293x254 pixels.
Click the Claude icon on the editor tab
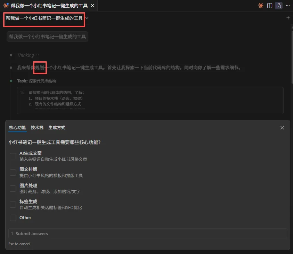coord(6,6)
